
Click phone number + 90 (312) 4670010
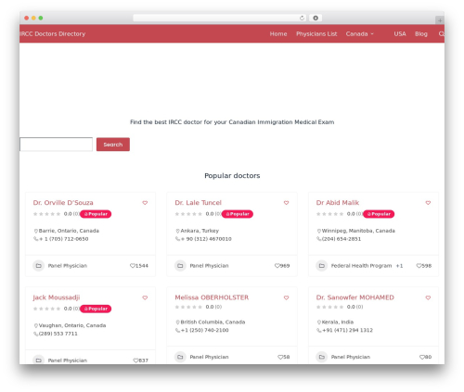(x=206, y=239)
